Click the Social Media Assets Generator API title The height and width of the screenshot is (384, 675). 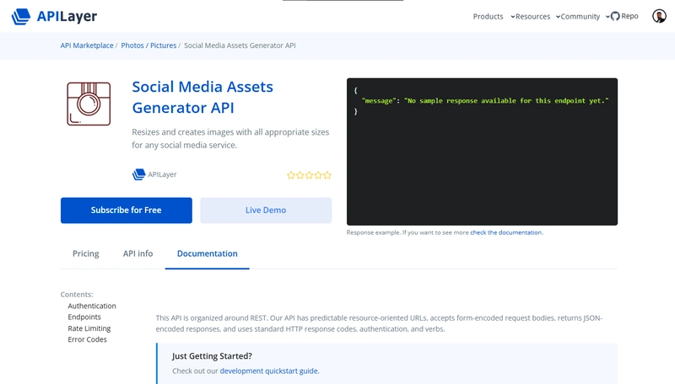202,97
